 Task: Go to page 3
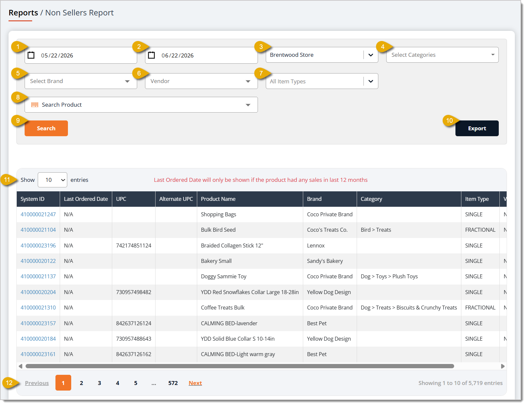tap(99, 383)
